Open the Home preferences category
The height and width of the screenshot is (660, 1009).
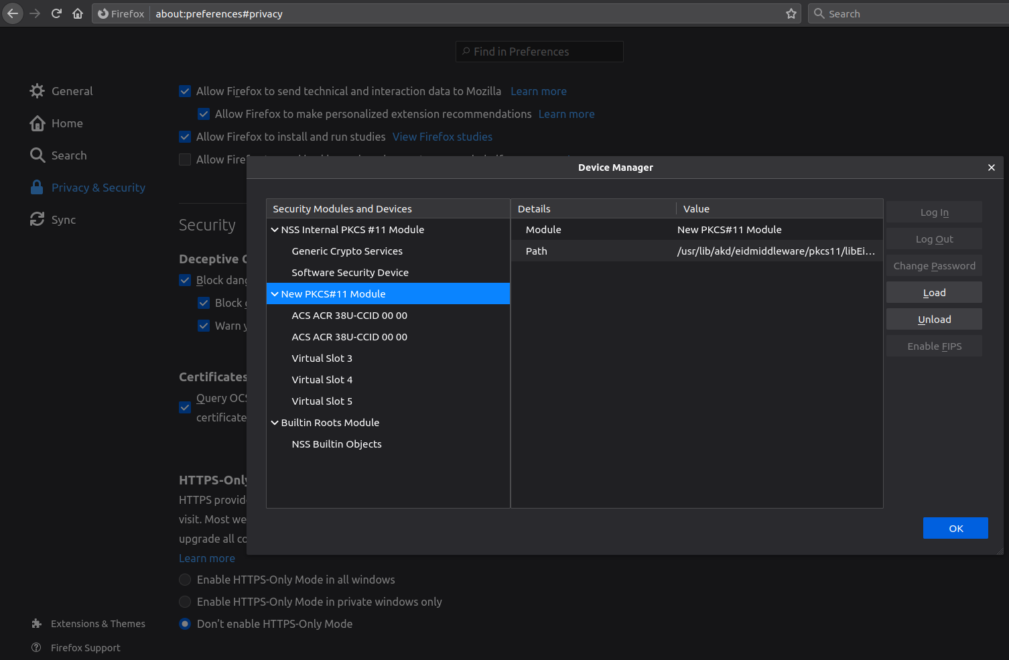pyautogui.click(x=68, y=123)
